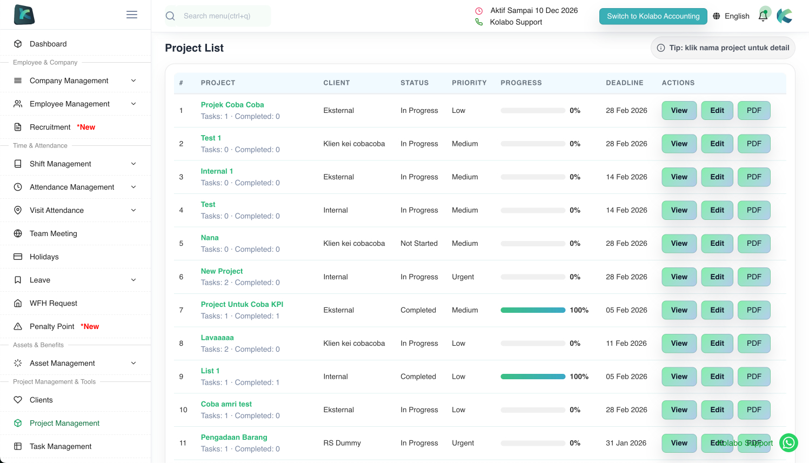Image resolution: width=809 pixels, height=463 pixels.
Task: Go to Team Meeting menu item
Action: pyautogui.click(x=54, y=233)
